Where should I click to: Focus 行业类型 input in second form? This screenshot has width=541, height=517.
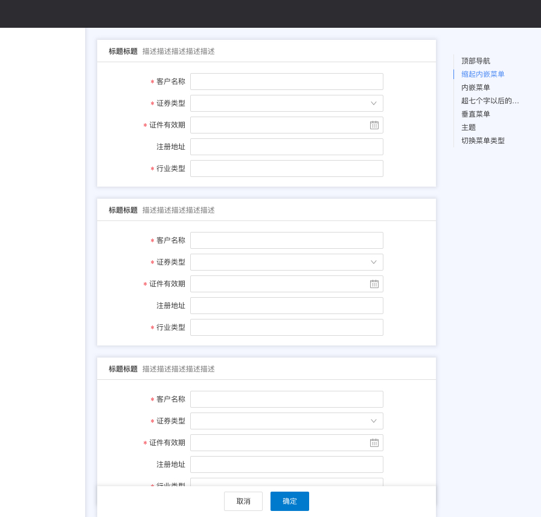click(287, 327)
